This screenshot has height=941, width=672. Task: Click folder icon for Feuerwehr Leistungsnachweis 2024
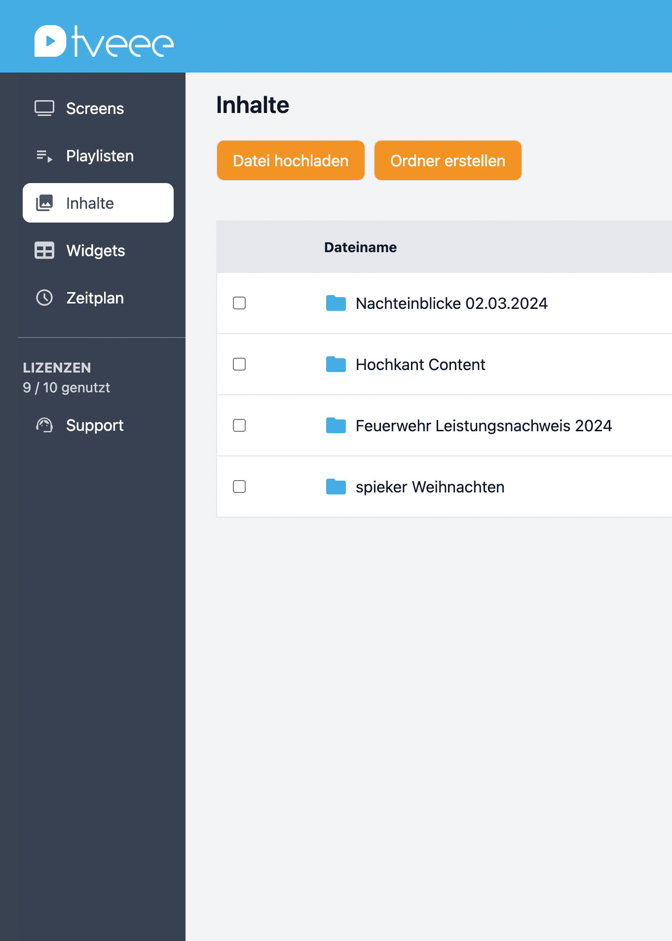click(x=336, y=425)
